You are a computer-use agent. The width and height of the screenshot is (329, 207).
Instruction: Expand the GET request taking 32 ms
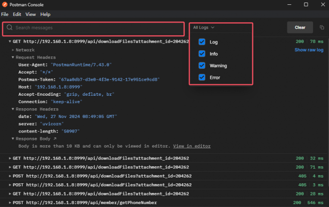pyautogui.click(x=10, y=158)
